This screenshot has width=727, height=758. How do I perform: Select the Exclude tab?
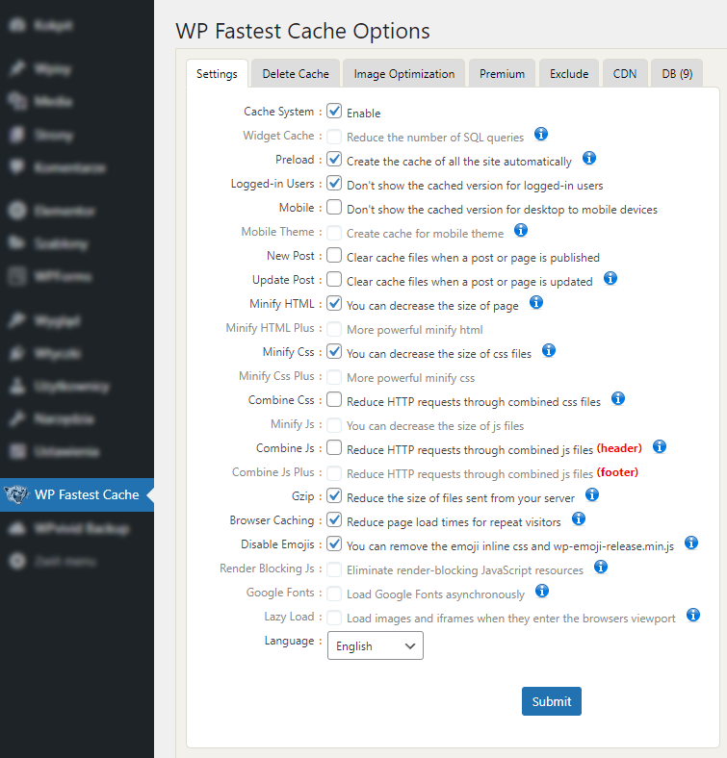pos(569,73)
